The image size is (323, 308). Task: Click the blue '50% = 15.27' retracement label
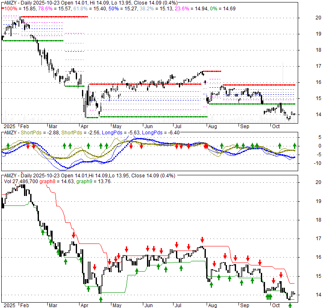click(123, 9)
